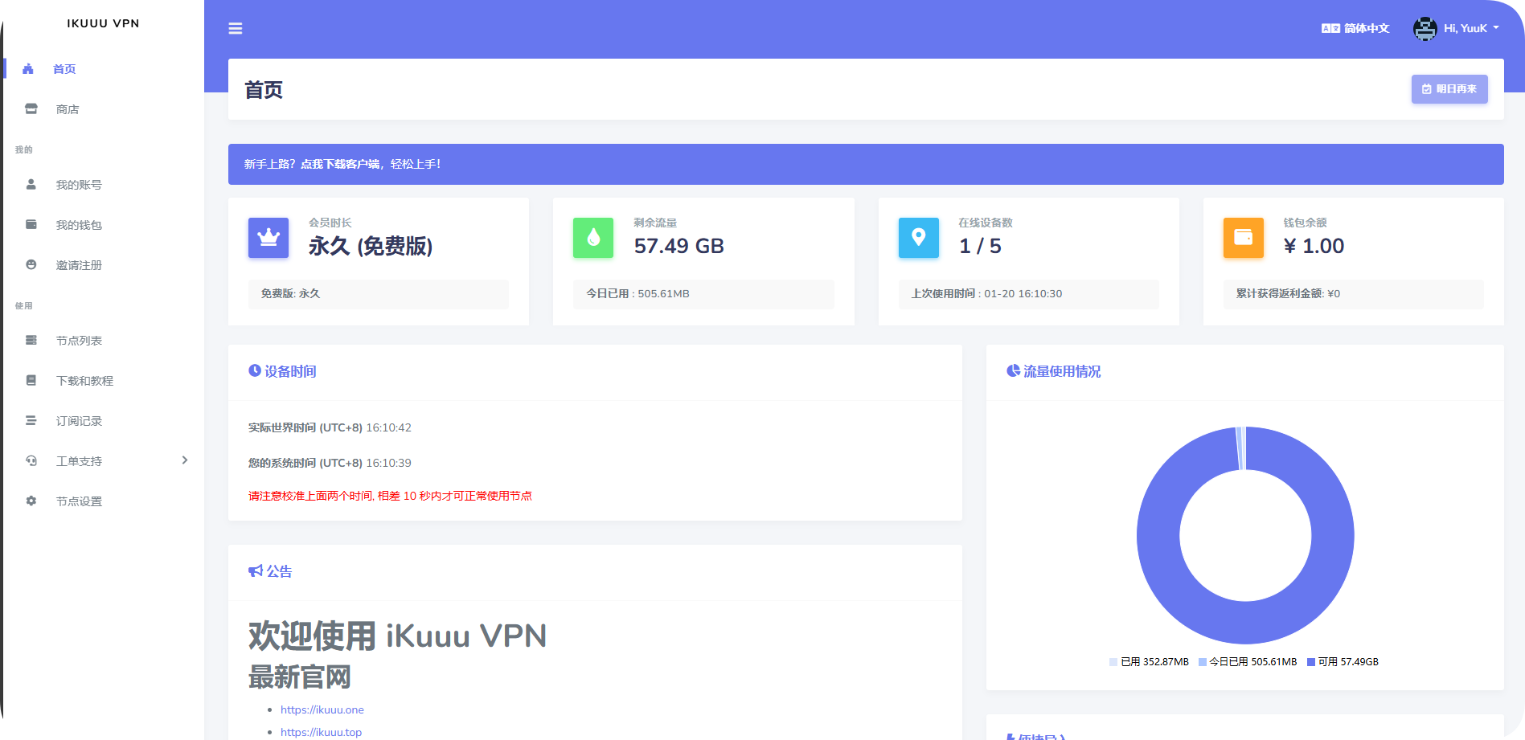Image resolution: width=1525 pixels, height=740 pixels.
Task: Click the 最新官网 heading
Action: tap(299, 677)
